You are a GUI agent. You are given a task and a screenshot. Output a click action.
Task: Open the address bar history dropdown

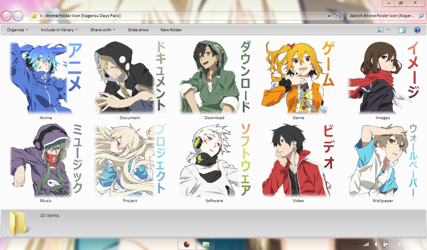tap(329, 16)
